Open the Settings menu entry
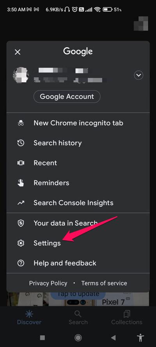This screenshot has height=347, width=156. tap(78, 243)
